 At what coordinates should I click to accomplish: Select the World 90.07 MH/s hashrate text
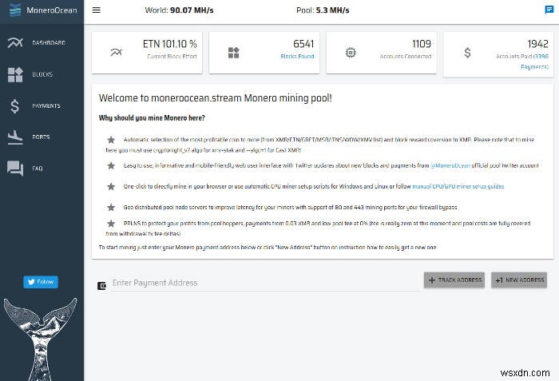179,10
